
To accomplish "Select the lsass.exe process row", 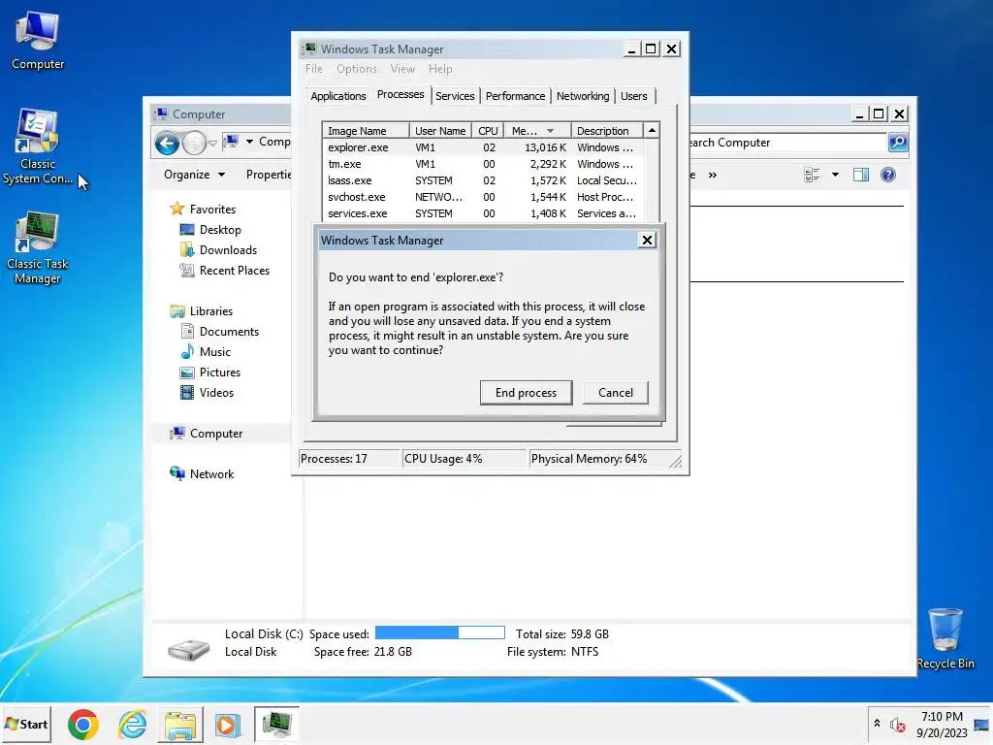I will pos(483,180).
